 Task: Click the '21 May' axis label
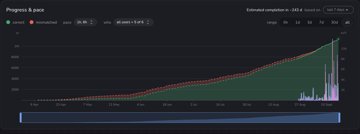click(114, 105)
